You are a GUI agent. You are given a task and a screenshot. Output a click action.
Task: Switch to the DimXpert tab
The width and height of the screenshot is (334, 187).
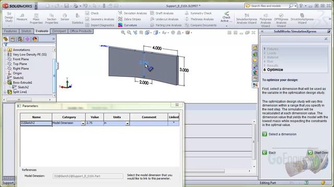point(59,31)
